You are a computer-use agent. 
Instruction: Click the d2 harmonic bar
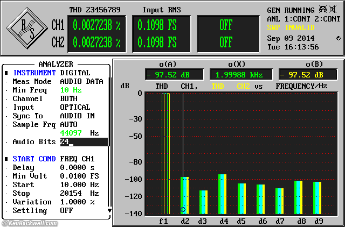tap(184, 195)
